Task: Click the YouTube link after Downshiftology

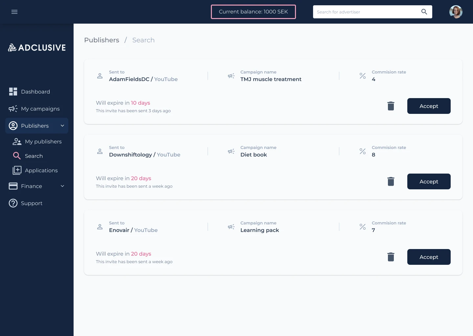Action: click(169, 155)
